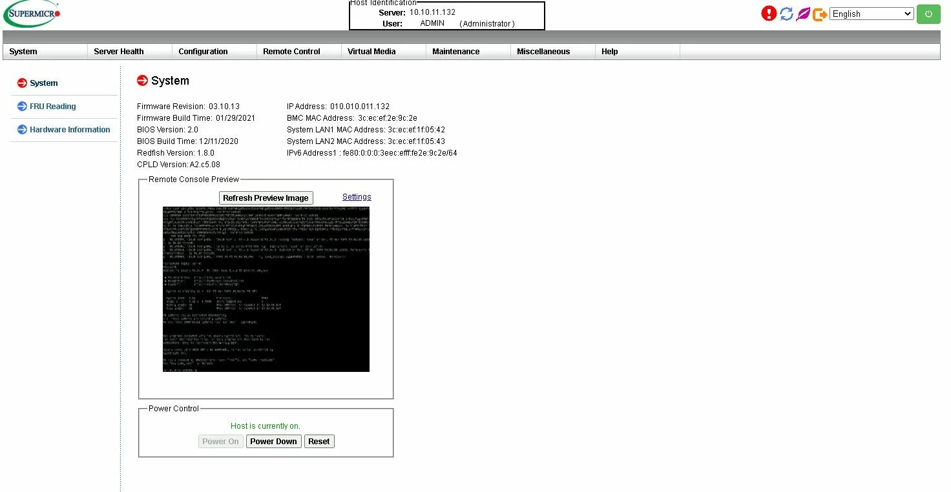The height and width of the screenshot is (492, 951).
Task: Click the Power Down button
Action: [x=273, y=442]
